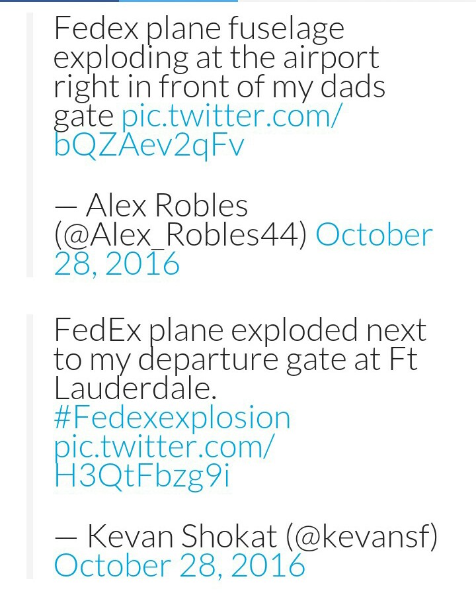Click the @kevansf handle text
This screenshot has width=476, height=603.
pyautogui.click(x=362, y=536)
